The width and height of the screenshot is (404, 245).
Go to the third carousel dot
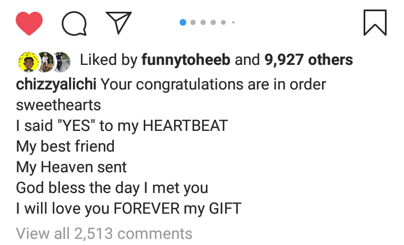(204, 22)
